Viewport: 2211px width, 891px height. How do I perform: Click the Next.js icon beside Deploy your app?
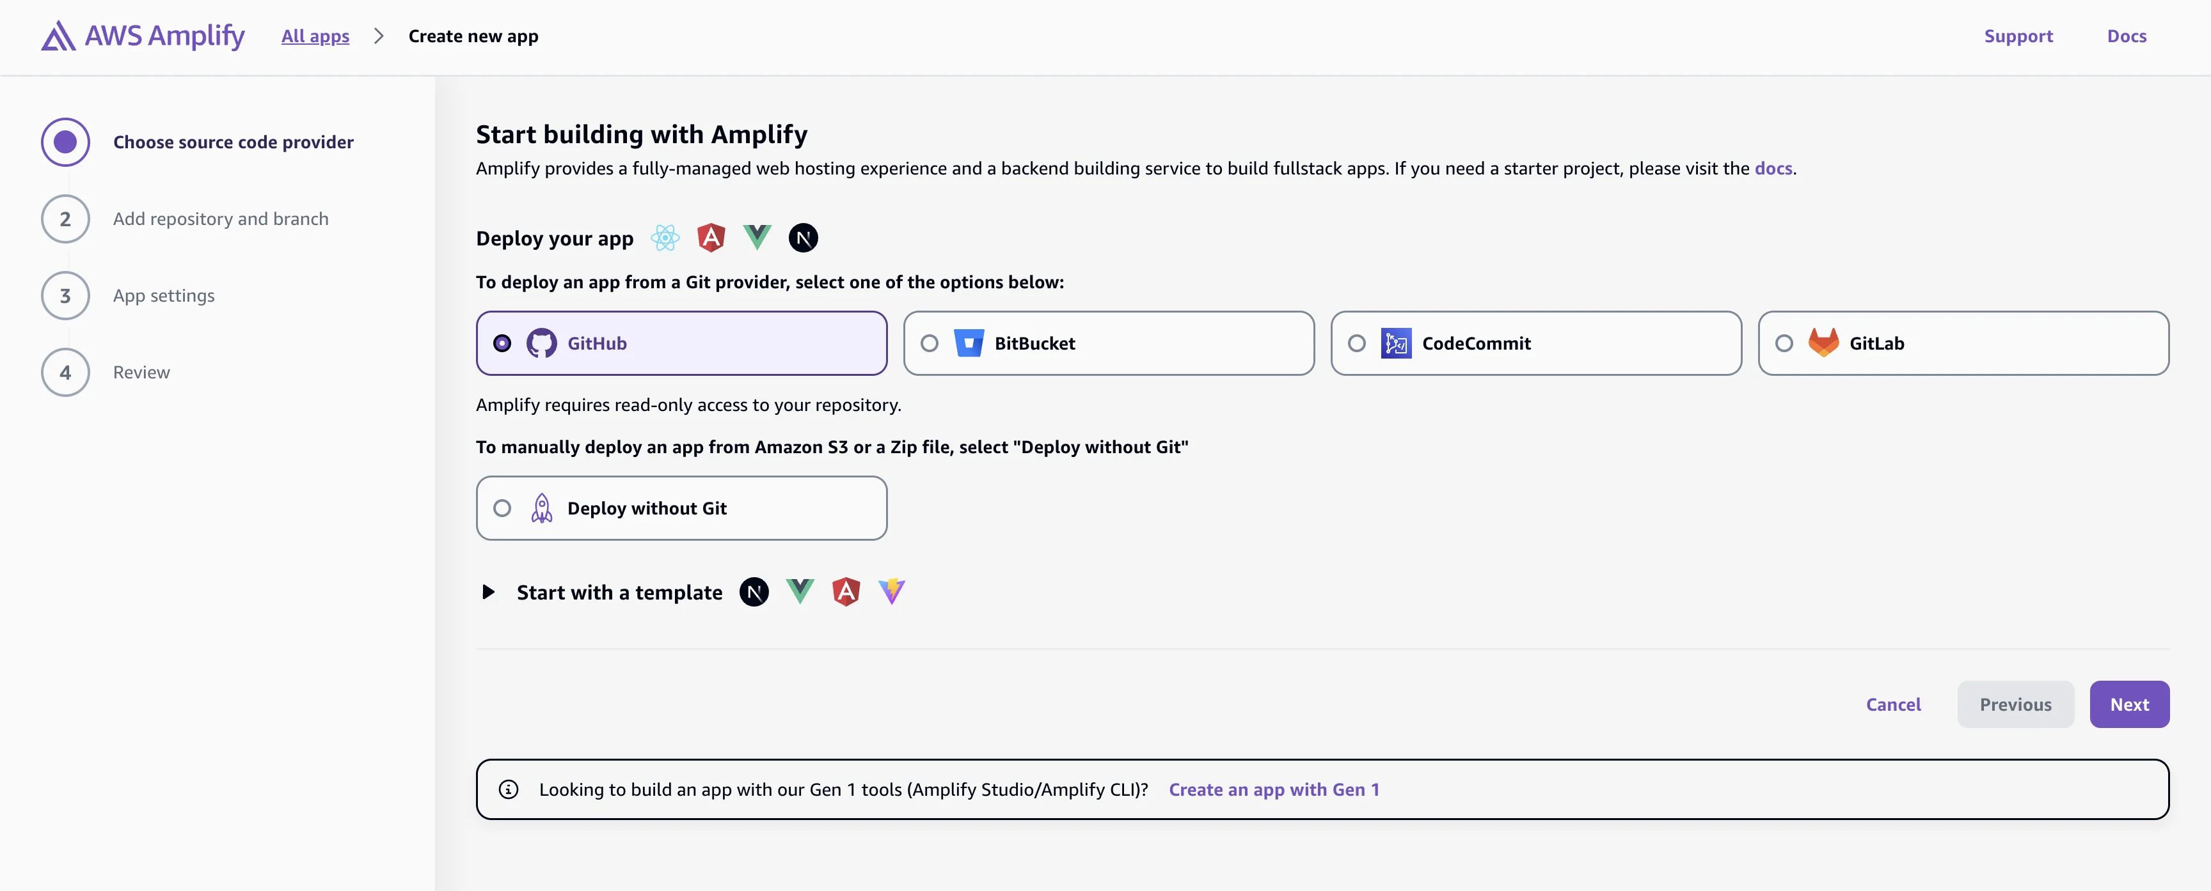click(804, 238)
